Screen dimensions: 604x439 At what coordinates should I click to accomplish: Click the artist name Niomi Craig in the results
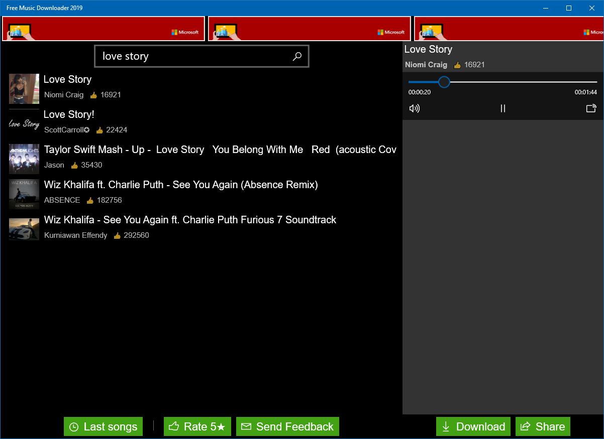64,94
